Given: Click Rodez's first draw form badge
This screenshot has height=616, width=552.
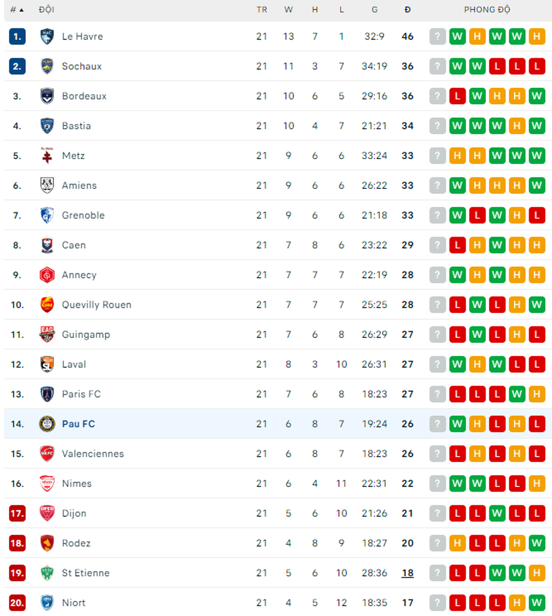Looking at the screenshot, I should click(x=457, y=543).
